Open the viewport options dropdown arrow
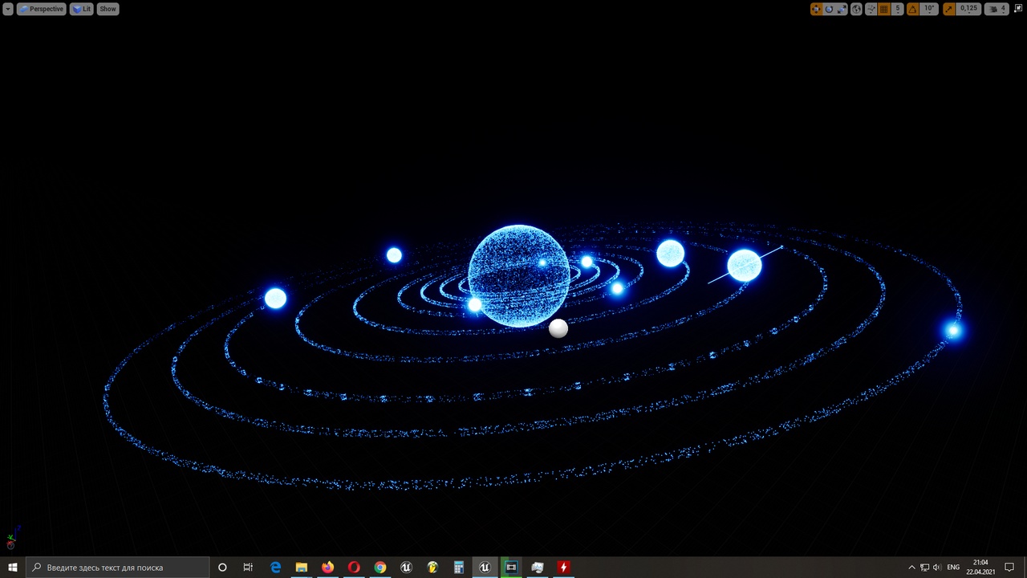1027x578 pixels. pyautogui.click(x=8, y=9)
